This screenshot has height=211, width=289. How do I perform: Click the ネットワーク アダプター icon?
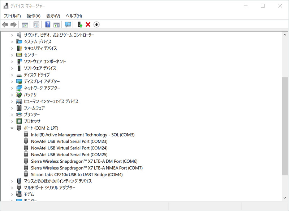(x=19, y=88)
